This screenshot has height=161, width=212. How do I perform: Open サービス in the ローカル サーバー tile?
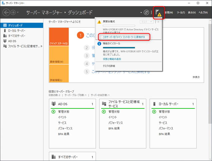click(x=163, y=123)
